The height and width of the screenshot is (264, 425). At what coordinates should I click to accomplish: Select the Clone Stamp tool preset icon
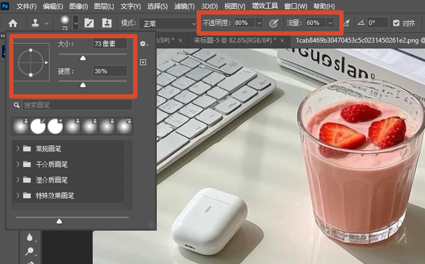pos(35,23)
